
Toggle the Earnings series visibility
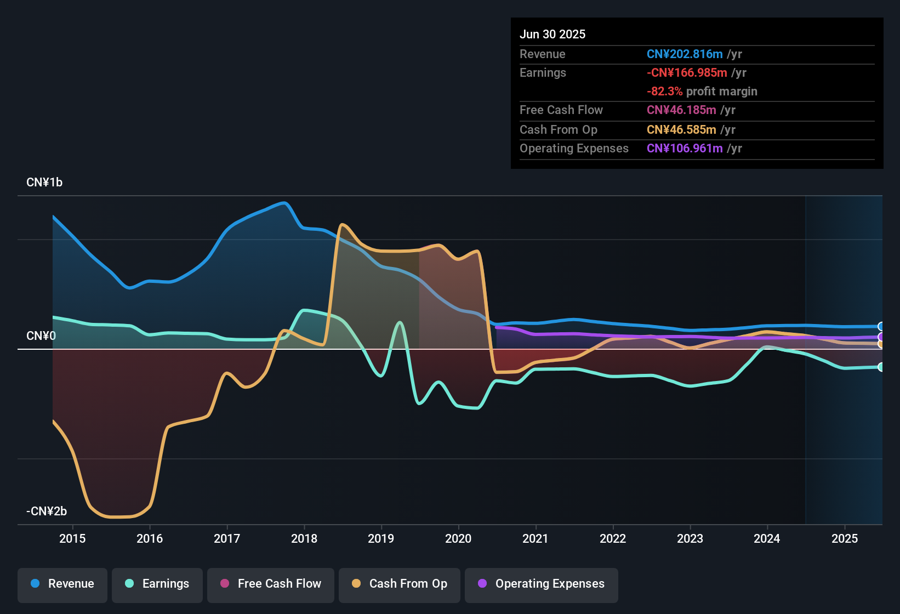[x=157, y=584]
